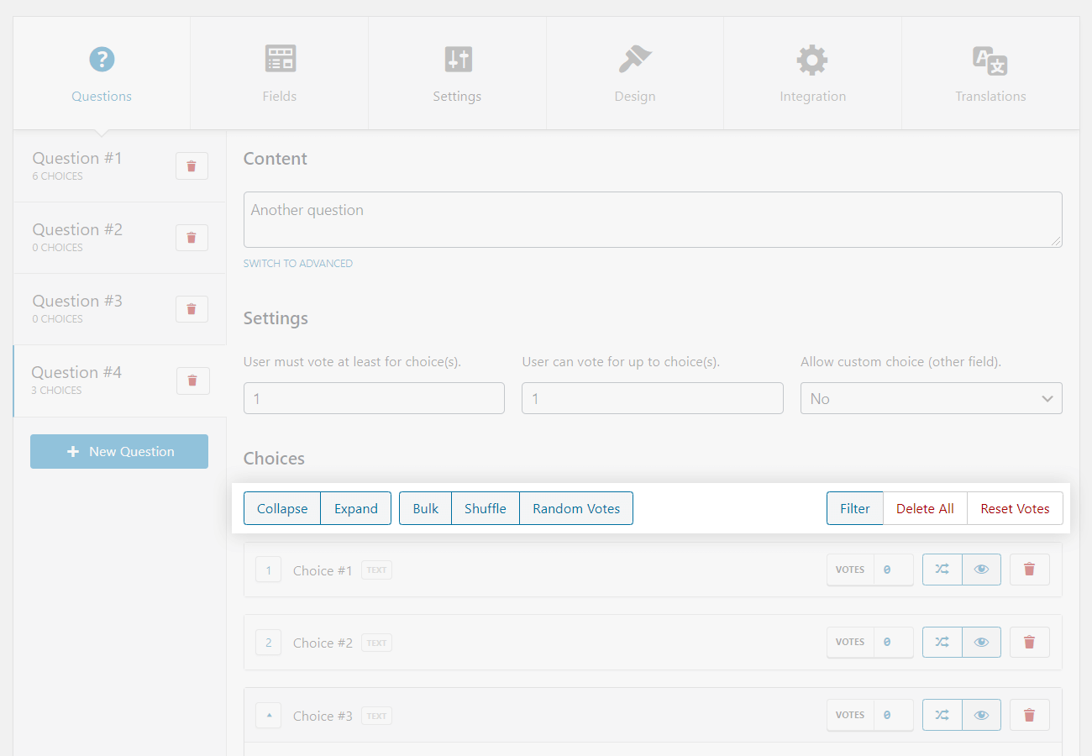This screenshot has width=1092, height=756.
Task: Select Question #1 in the sidebar
Action: tap(119, 166)
